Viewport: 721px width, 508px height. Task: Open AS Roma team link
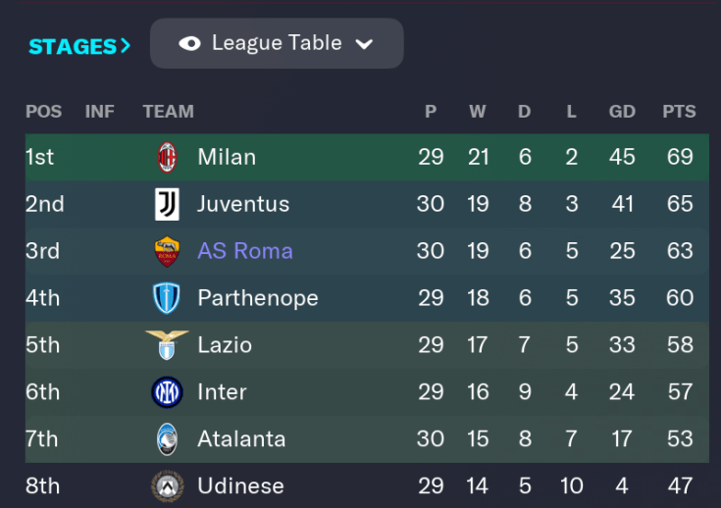245,251
